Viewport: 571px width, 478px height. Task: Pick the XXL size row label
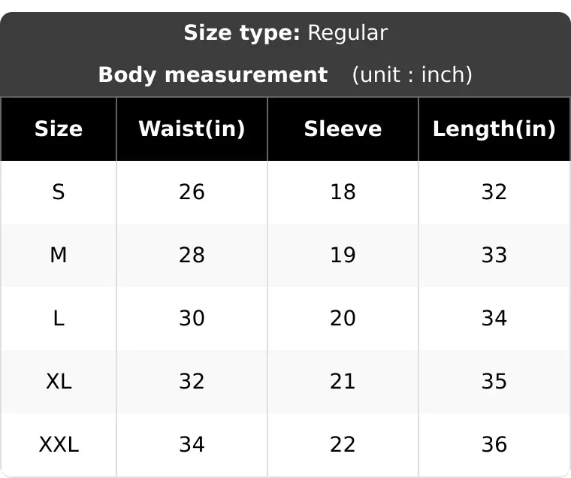click(59, 444)
